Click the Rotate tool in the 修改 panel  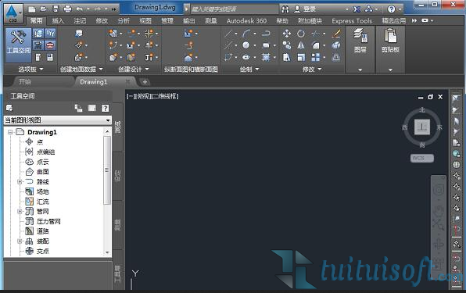[301, 34]
